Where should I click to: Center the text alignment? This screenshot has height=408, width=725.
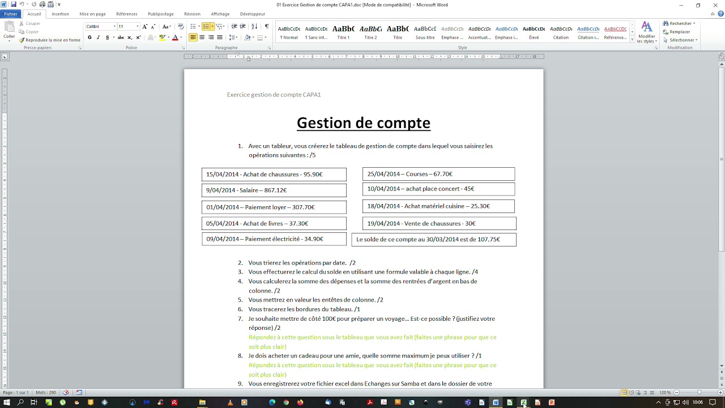(x=202, y=37)
